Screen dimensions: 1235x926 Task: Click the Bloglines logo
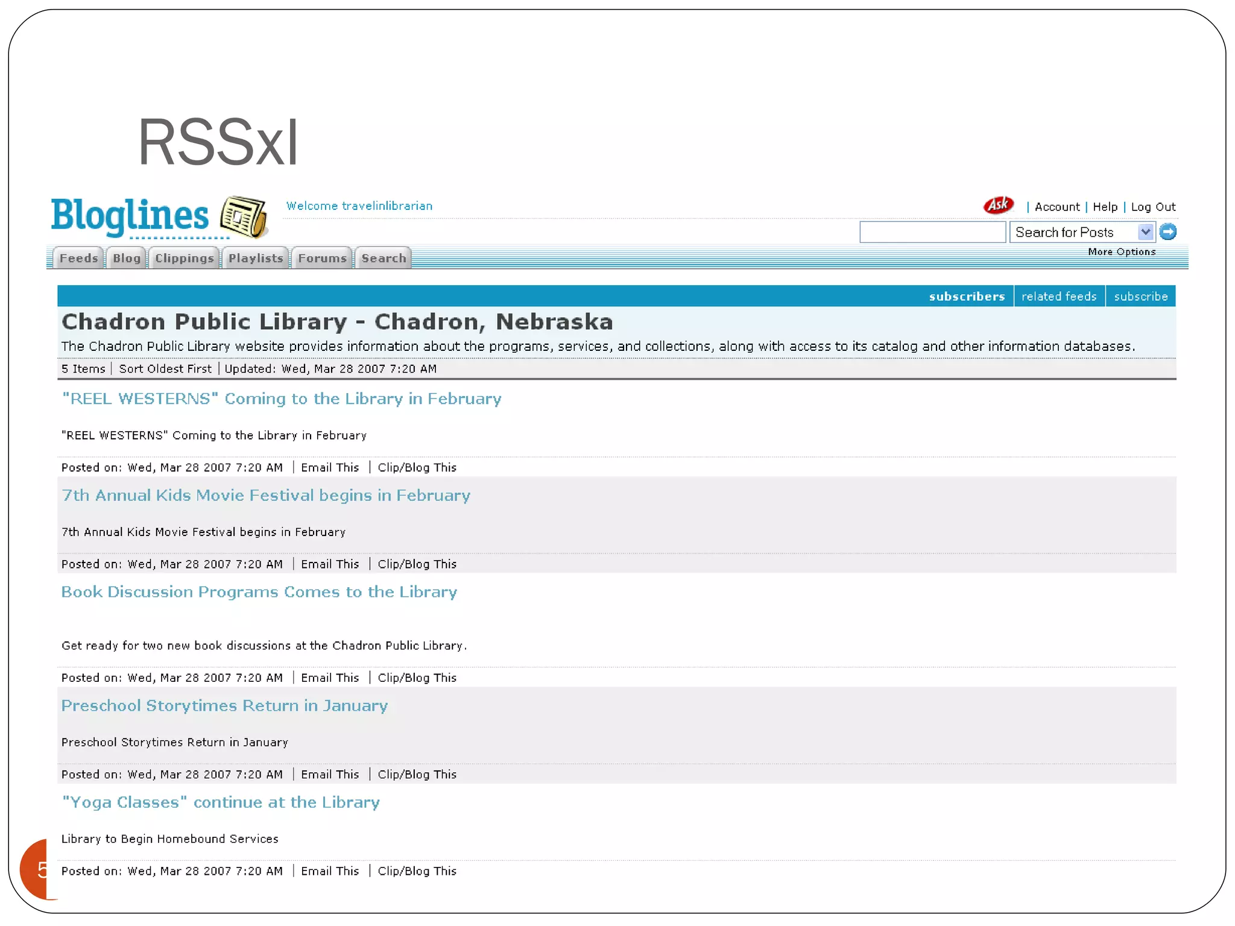[130, 216]
